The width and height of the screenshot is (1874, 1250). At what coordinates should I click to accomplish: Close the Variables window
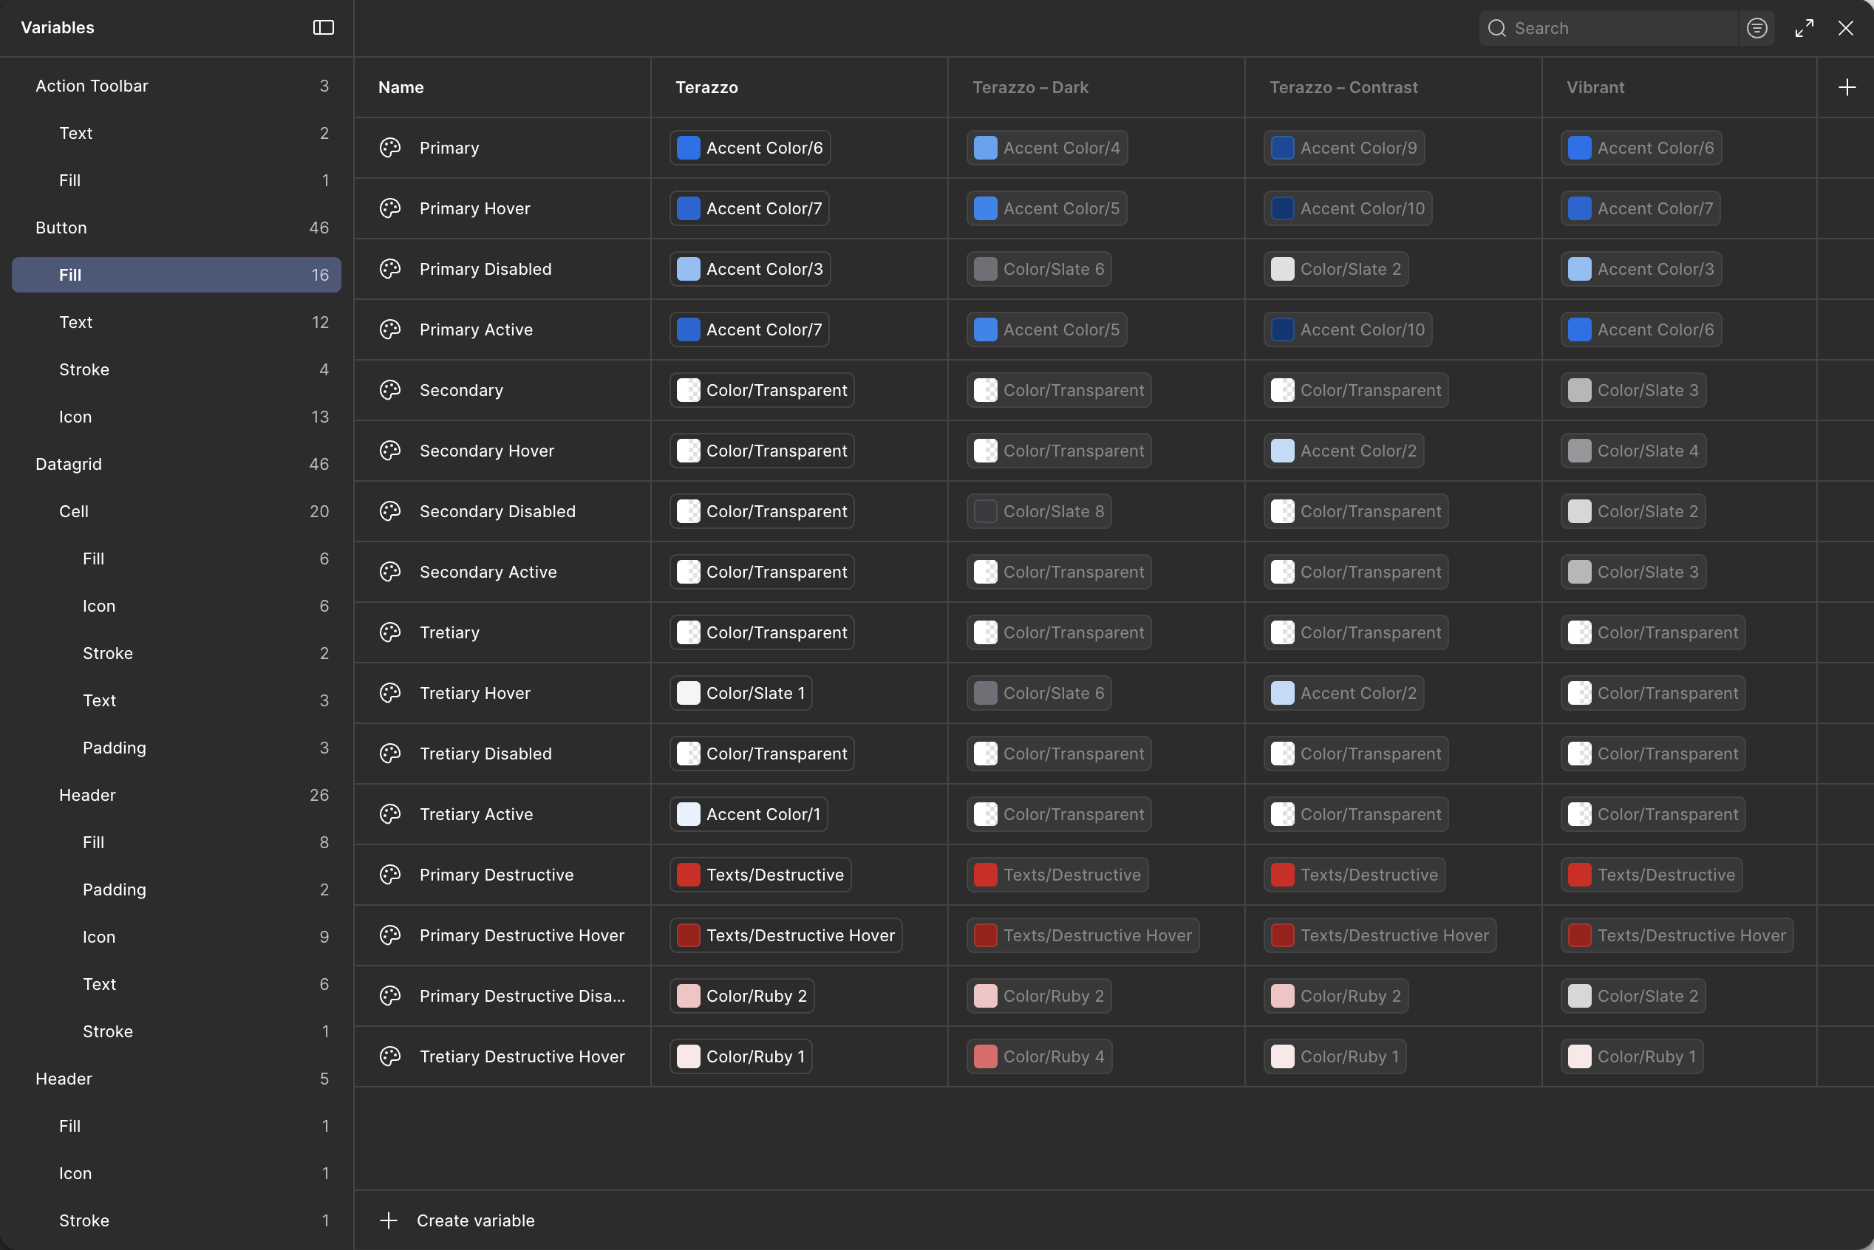(x=1845, y=28)
